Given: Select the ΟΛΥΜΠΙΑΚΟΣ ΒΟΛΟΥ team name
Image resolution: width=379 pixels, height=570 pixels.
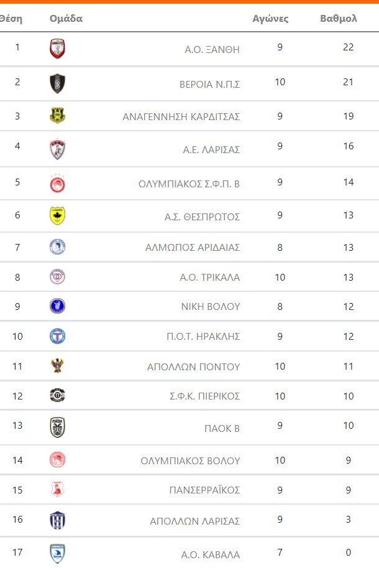Looking at the screenshot, I should [x=190, y=460].
